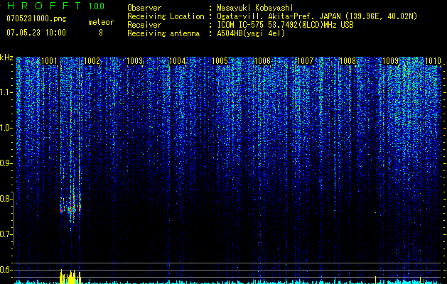Viewport: 447px width, 284px height.
Task: Click the 1004 time marker
Action: tap(177, 61)
